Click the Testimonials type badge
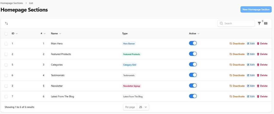The height and width of the screenshot is (114, 274). point(129,75)
